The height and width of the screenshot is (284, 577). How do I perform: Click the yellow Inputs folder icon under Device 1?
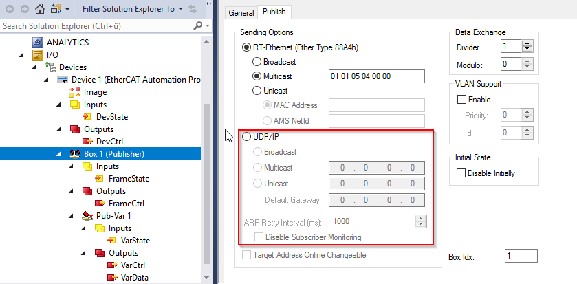(x=75, y=105)
